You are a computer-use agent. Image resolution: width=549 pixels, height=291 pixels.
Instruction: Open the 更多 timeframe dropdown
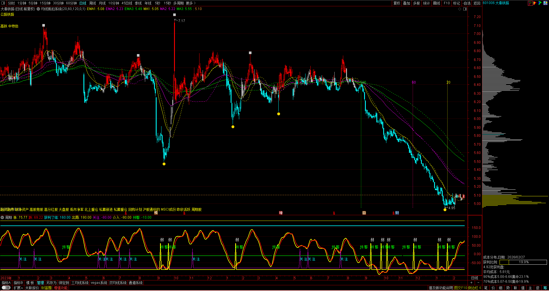[x=191, y=3]
